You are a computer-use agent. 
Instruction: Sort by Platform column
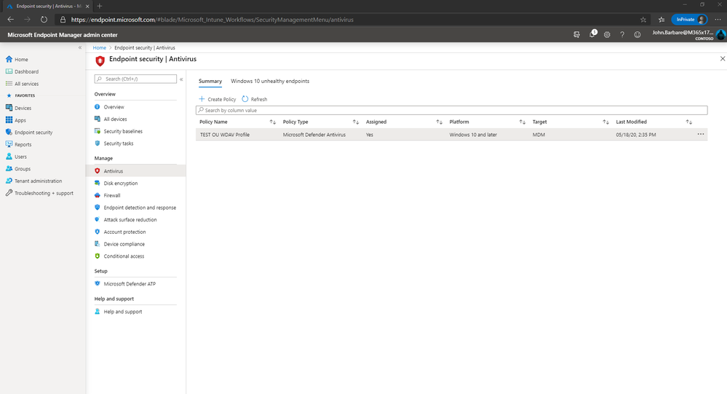(x=522, y=122)
